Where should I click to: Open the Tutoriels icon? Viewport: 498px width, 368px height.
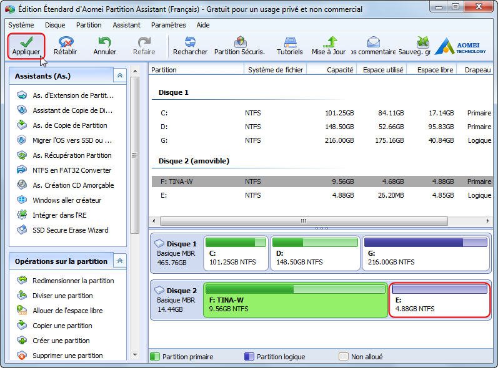pyautogui.click(x=290, y=46)
